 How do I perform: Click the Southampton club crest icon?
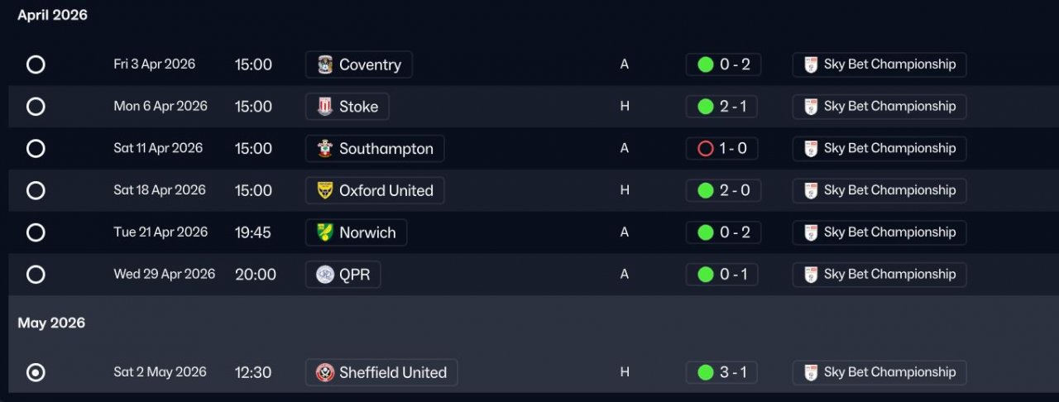pos(325,149)
